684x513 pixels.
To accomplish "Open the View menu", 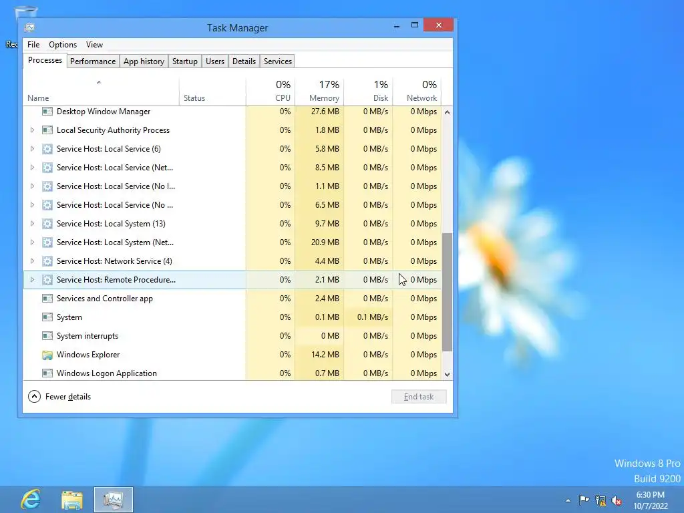I will pyautogui.click(x=94, y=45).
